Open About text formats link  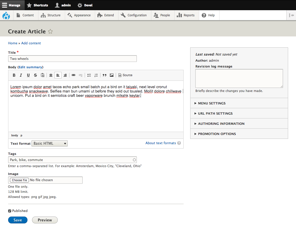(160, 143)
